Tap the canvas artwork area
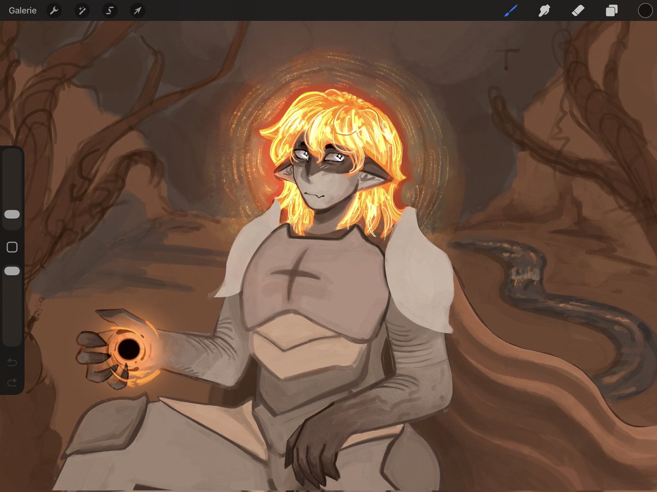This screenshot has height=492, width=657. (328, 246)
